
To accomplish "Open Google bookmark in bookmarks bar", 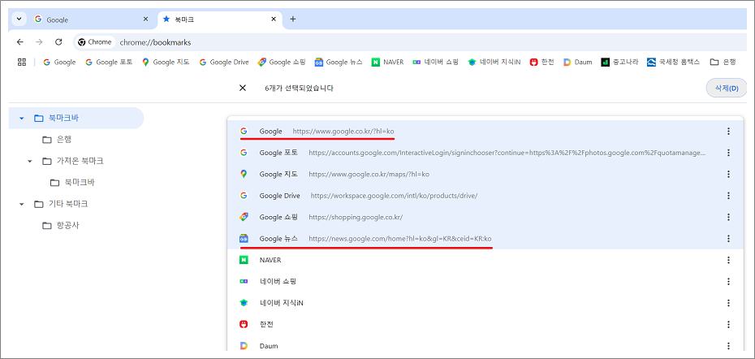I will click(x=59, y=63).
